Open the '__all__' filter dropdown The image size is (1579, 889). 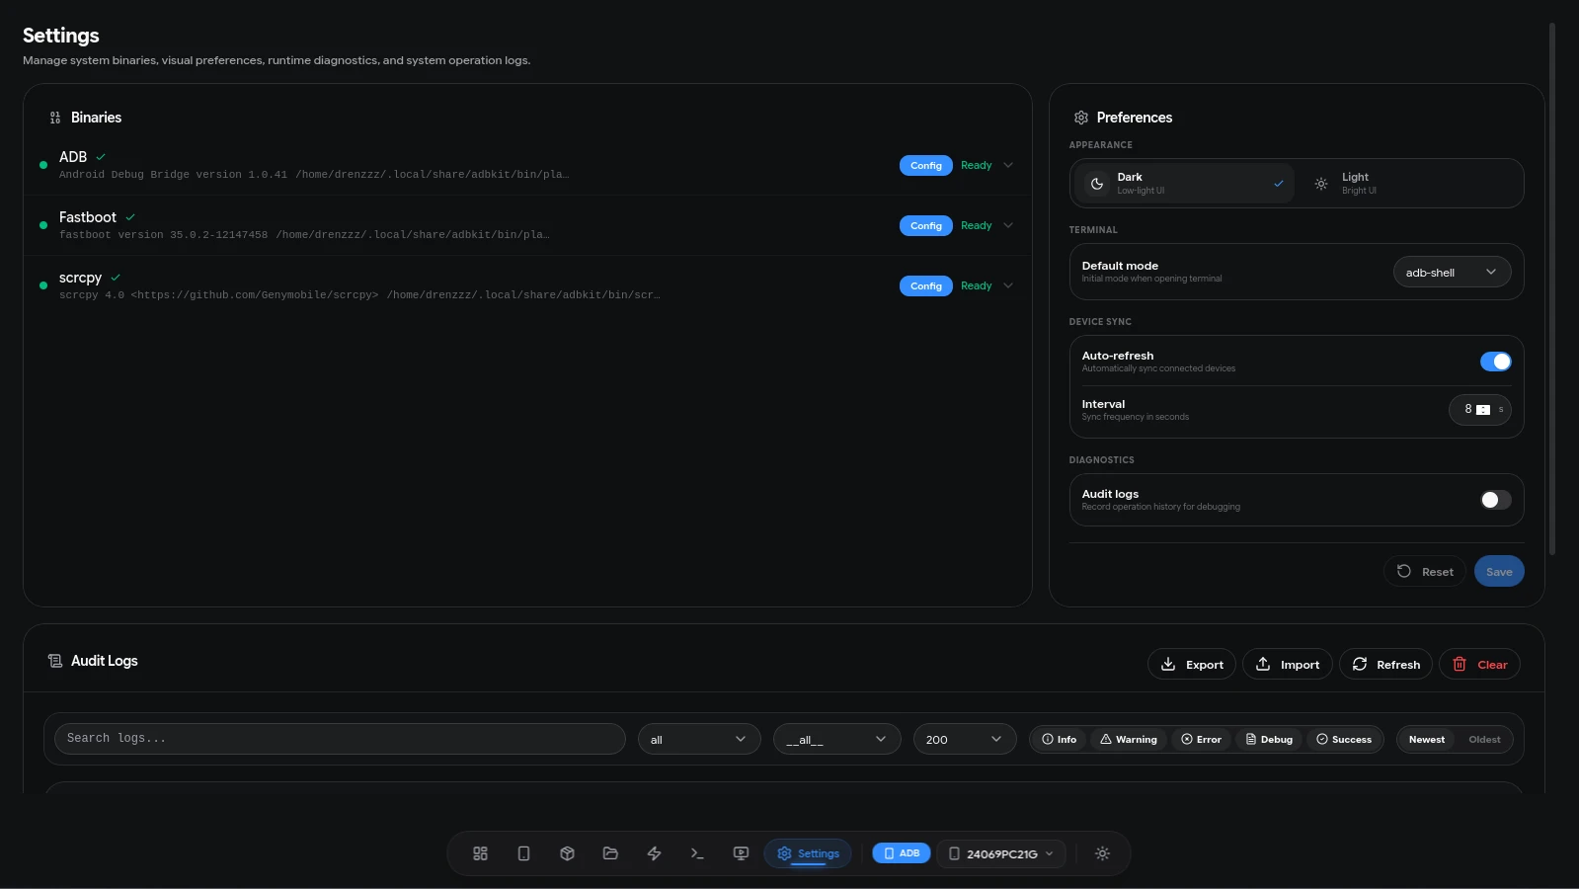[836, 739]
